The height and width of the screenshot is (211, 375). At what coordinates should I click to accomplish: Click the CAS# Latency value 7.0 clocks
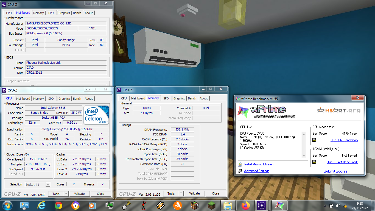click(182, 139)
